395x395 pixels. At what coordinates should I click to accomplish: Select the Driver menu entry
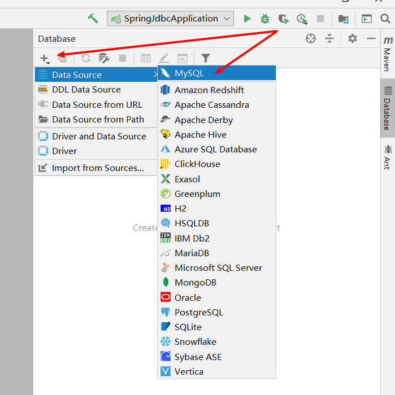click(96, 151)
